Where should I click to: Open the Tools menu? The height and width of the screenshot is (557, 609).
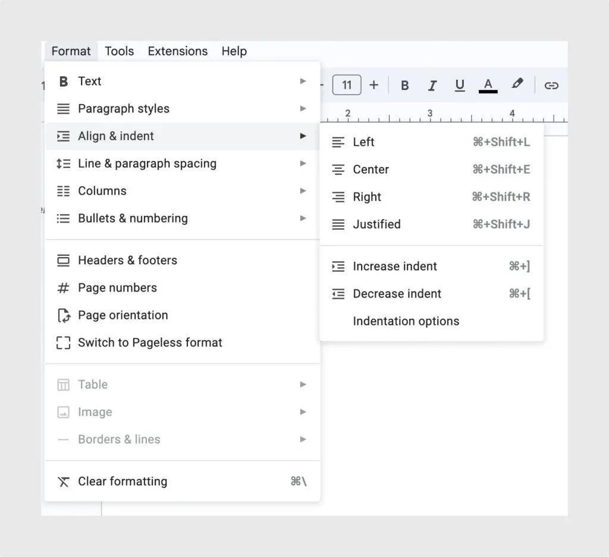tap(119, 51)
